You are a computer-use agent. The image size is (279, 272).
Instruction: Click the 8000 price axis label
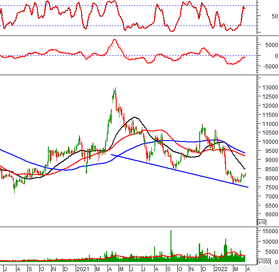coord(272,178)
